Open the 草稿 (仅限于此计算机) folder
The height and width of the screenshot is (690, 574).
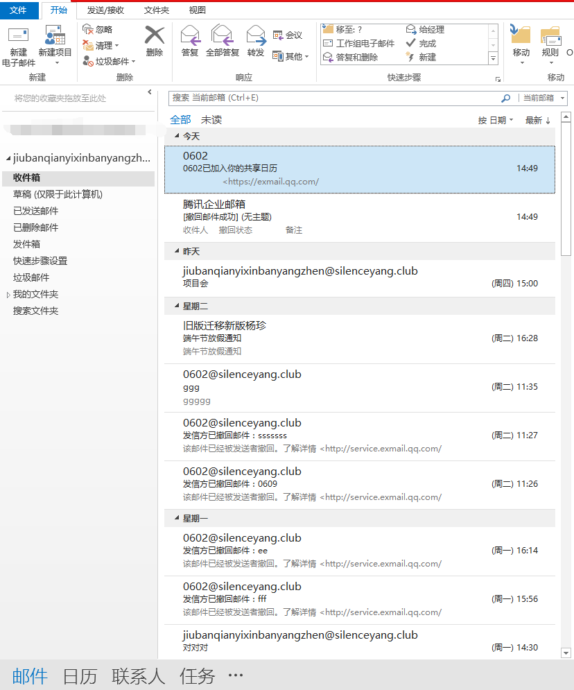58,194
